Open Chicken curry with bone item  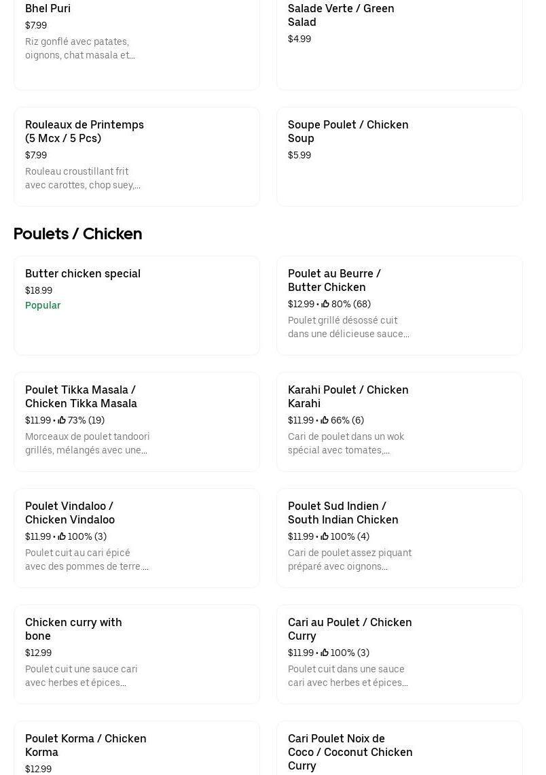coord(73,629)
